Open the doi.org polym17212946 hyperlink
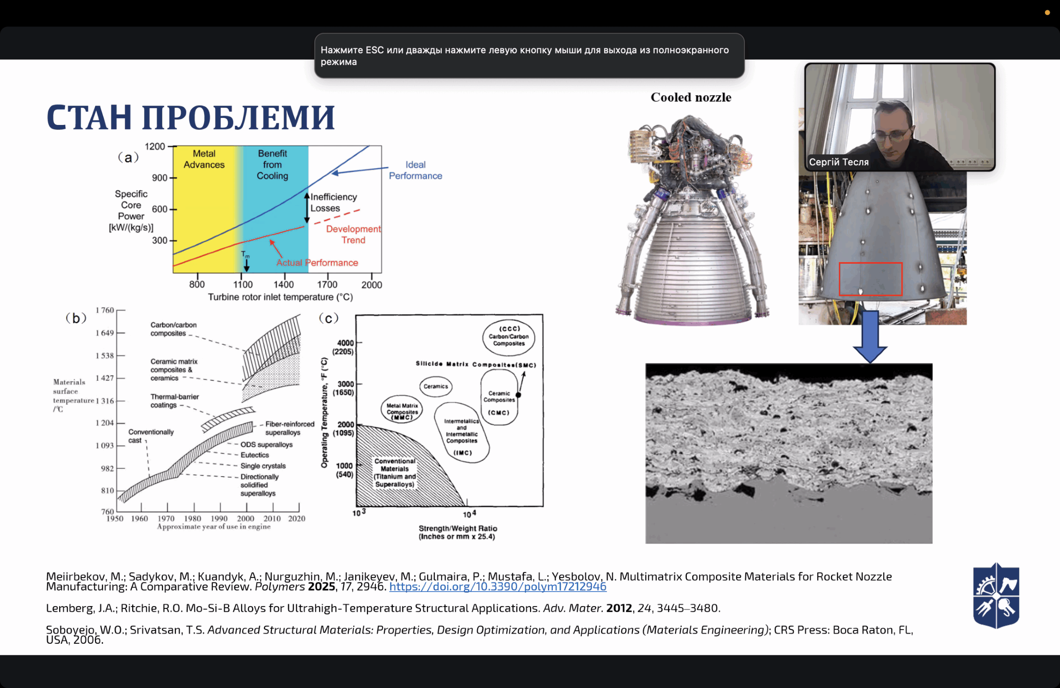Screen dimensions: 1060x688 (497, 587)
